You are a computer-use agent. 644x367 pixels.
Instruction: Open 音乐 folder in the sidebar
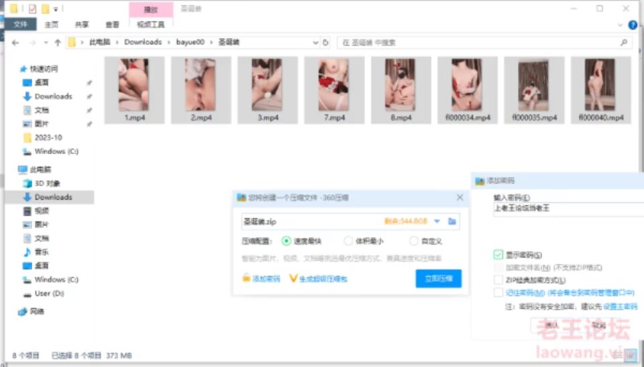[42, 252]
